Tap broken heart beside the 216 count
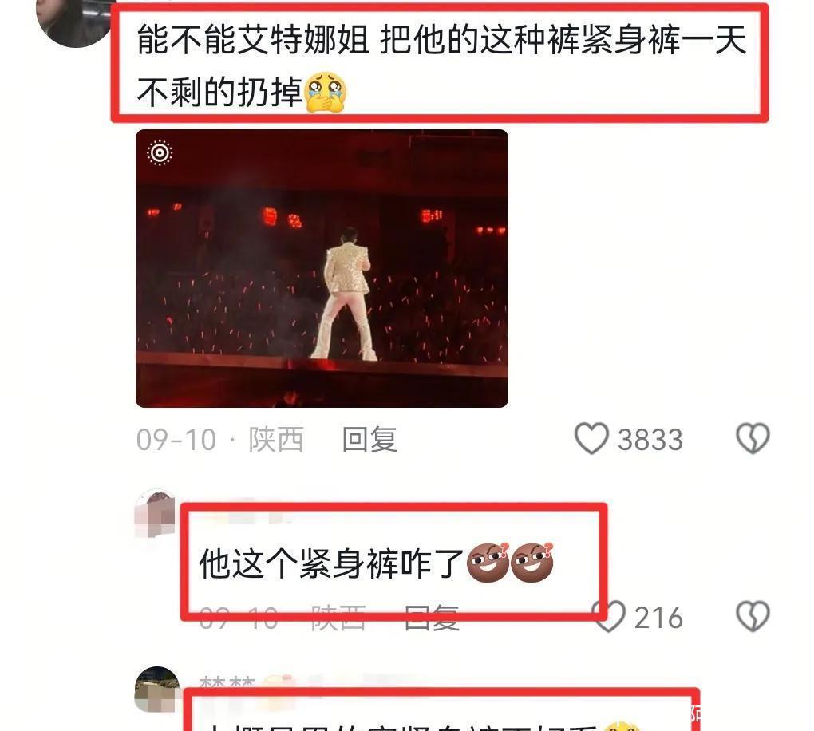 [753, 617]
